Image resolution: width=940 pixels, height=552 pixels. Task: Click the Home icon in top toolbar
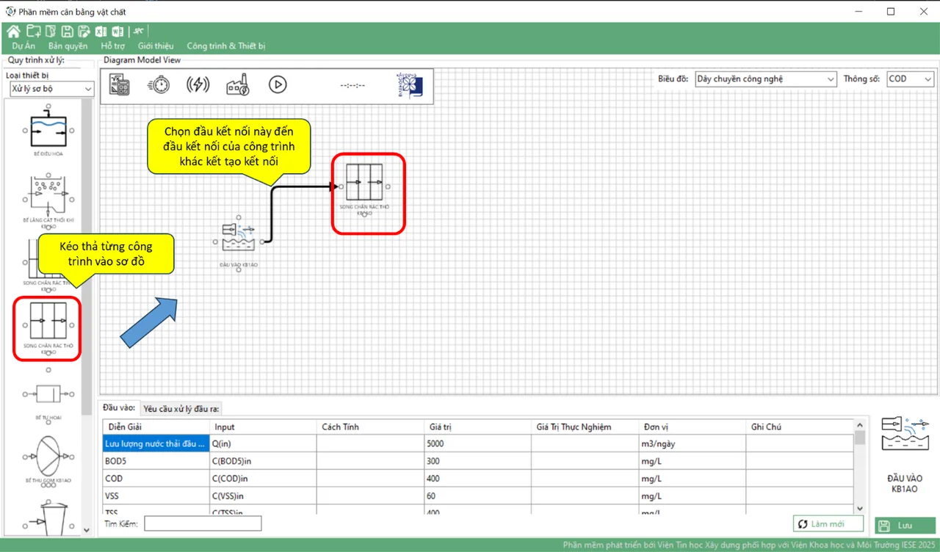click(12, 31)
